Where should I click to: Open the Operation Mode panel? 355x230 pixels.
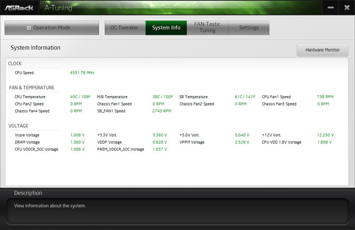tap(52, 28)
